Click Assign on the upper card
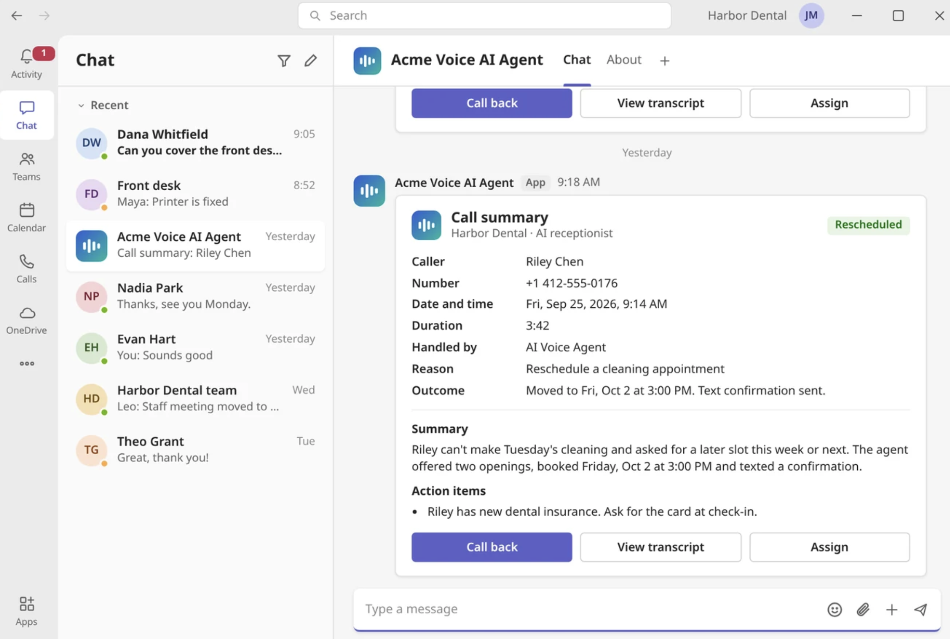Viewport: 950px width, 639px height. coord(830,103)
